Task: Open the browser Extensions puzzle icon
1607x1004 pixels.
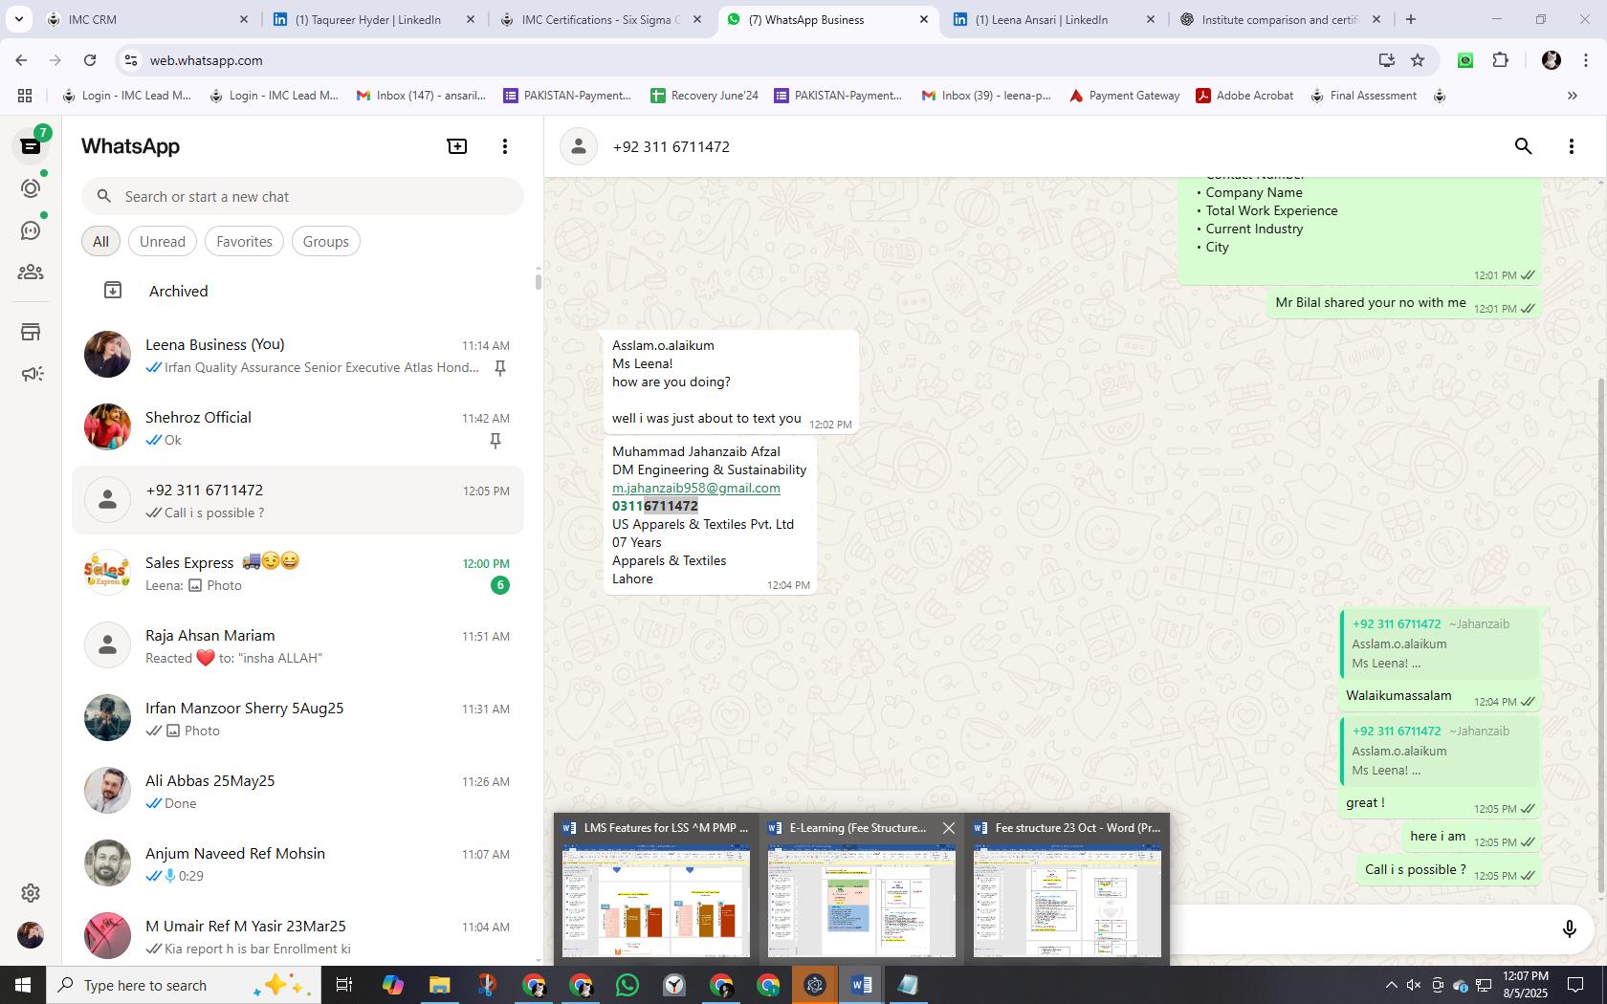Action: (x=1501, y=60)
